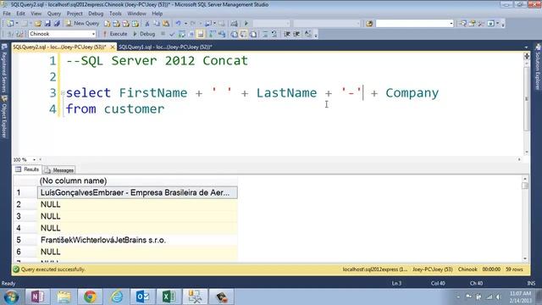Open the SQL toolbar options overflow arrow
This screenshot has height=305, width=542.
(316, 35)
